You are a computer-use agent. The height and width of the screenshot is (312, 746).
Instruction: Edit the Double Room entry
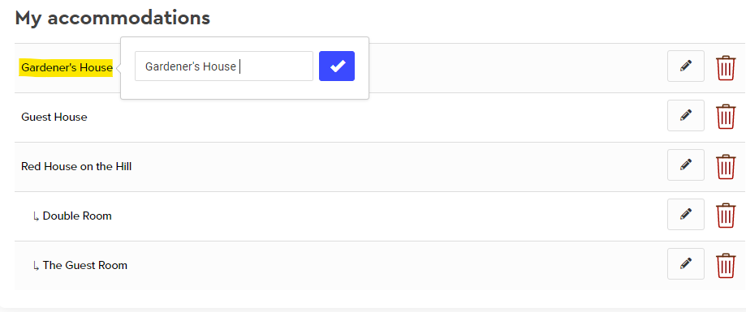(x=686, y=214)
